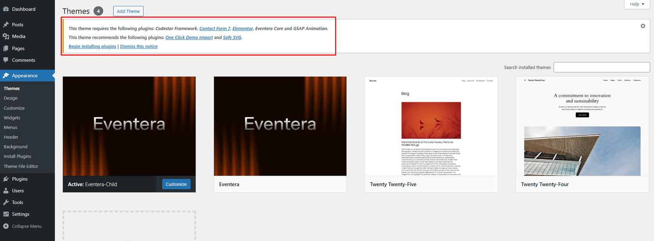Click the Collapse Menu label
This screenshot has height=241, width=654.
click(x=26, y=226)
